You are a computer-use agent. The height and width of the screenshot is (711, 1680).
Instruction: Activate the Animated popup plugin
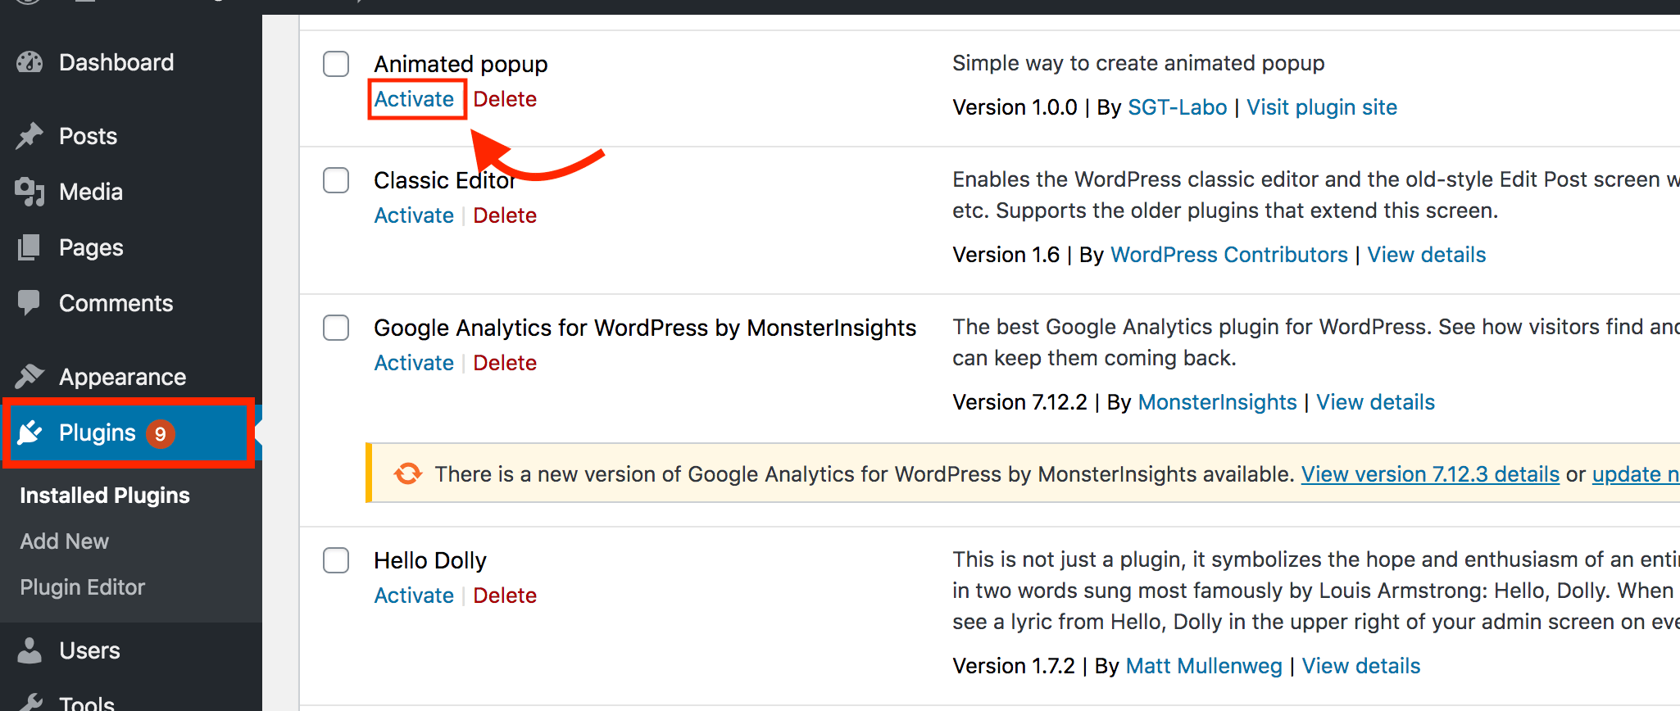pos(414,99)
